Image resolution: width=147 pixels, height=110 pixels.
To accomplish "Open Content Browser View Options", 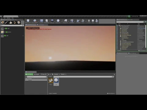I will coord(111,93).
